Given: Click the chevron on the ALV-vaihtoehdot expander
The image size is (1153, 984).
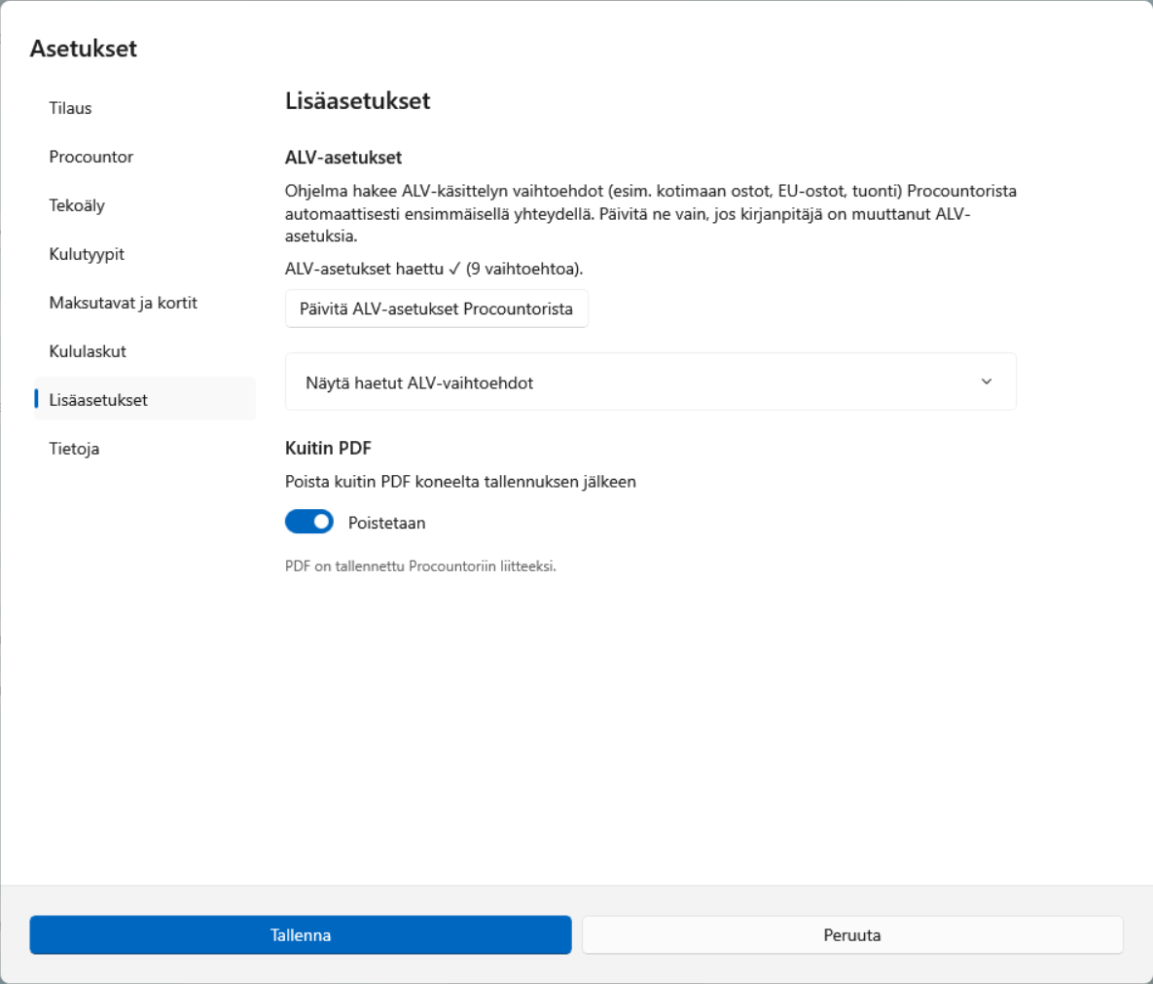Looking at the screenshot, I should (986, 382).
